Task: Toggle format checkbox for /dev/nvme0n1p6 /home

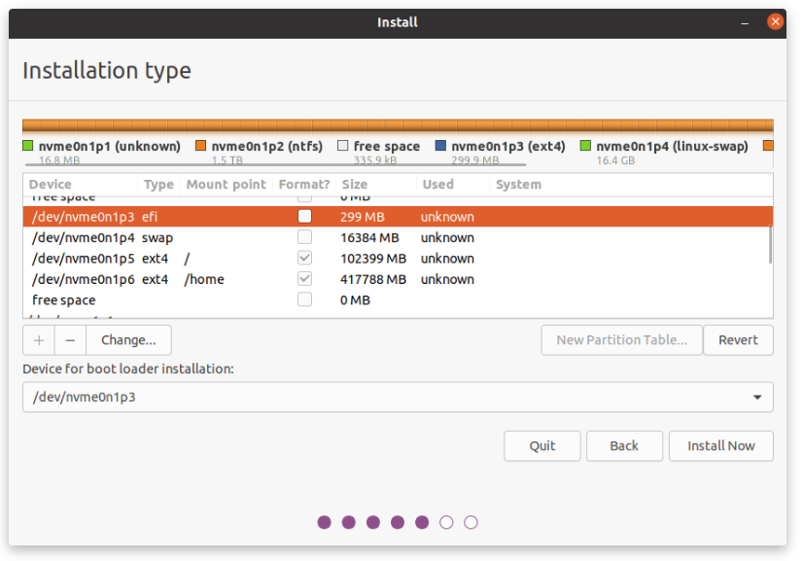Action: (x=305, y=279)
